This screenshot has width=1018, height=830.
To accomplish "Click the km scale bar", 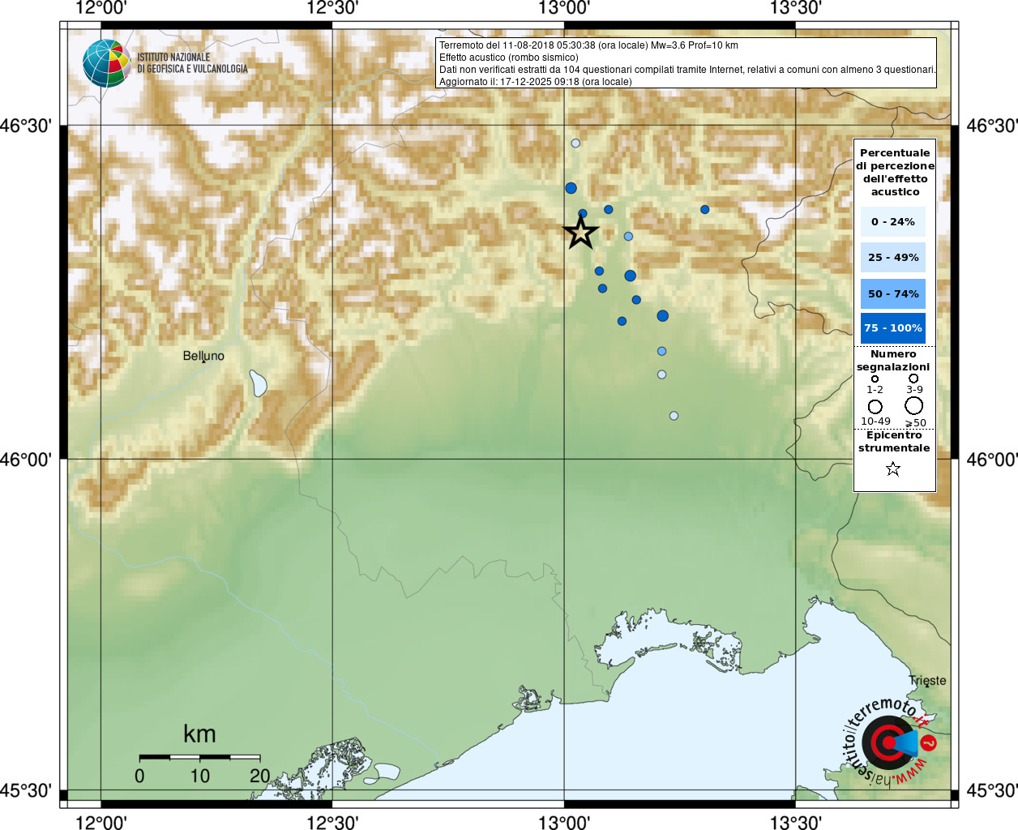I will [199, 757].
